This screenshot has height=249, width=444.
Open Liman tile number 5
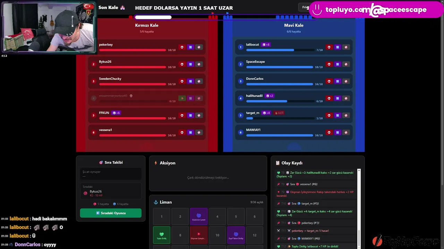pyautogui.click(x=236, y=216)
